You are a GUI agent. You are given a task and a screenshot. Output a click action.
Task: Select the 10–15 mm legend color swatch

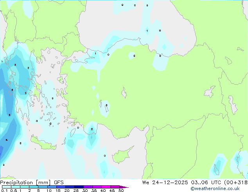pyautogui.click(x=52, y=187)
